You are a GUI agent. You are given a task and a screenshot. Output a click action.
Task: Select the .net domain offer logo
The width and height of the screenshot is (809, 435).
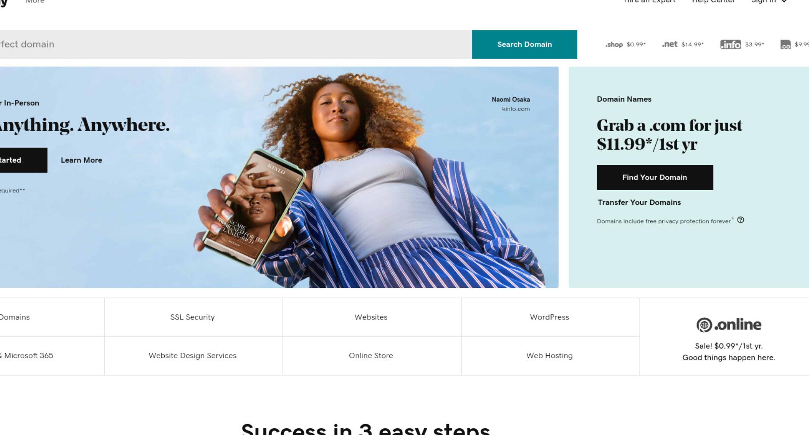pos(670,44)
